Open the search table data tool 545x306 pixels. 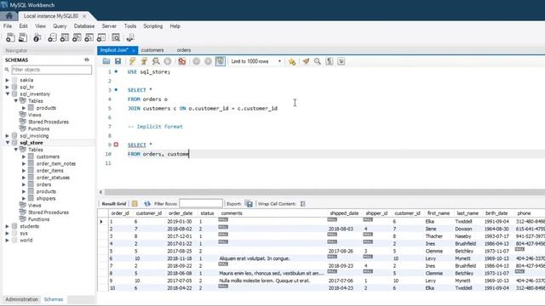(x=116, y=37)
